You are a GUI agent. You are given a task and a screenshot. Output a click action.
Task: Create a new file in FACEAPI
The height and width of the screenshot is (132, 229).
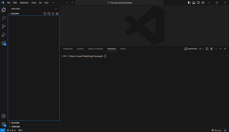(x=45, y=14)
